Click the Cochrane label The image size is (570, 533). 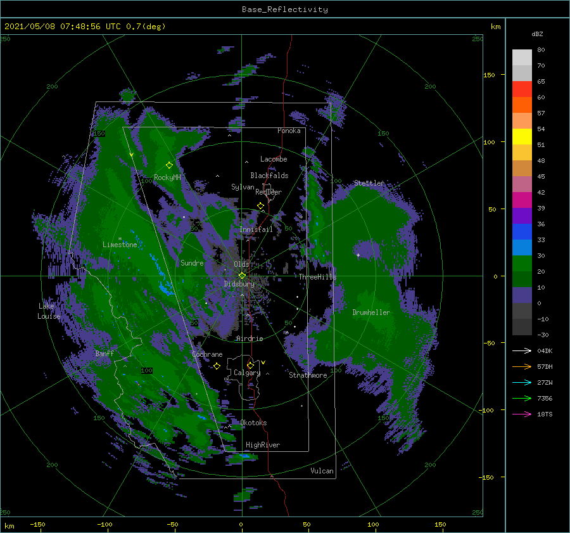click(x=207, y=354)
